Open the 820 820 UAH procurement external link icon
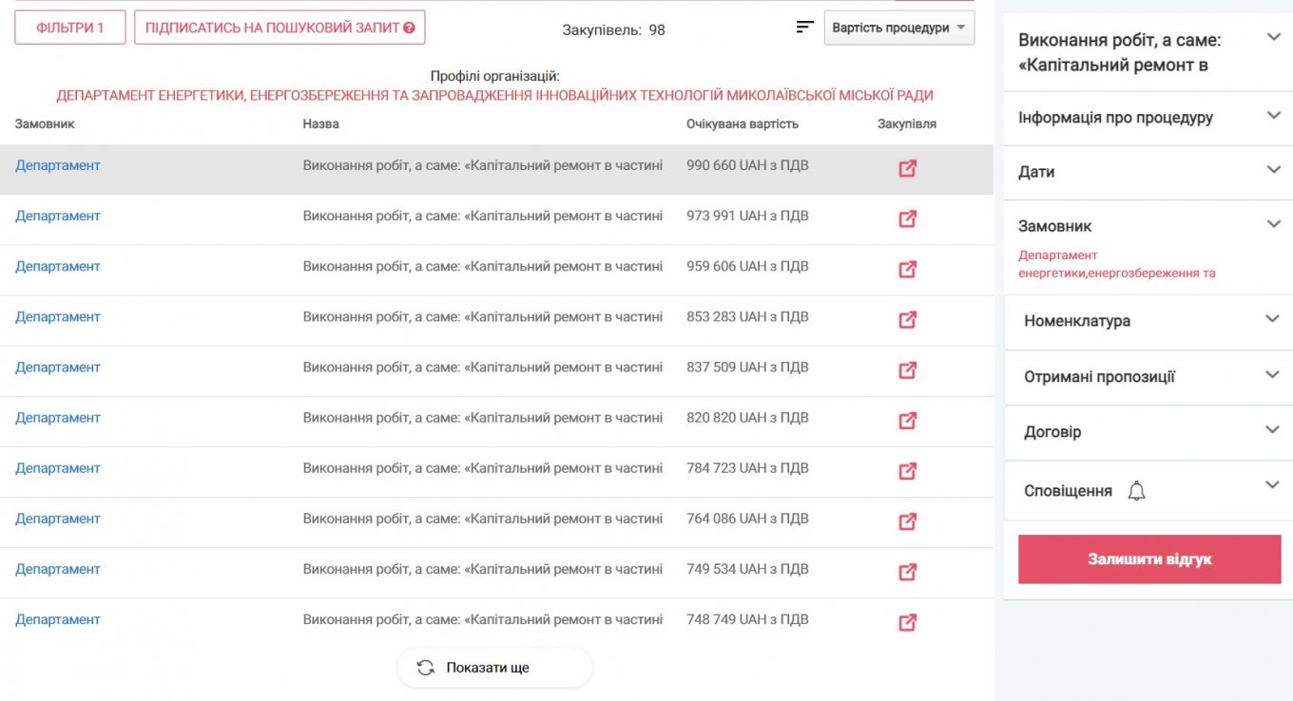This screenshot has width=1293, height=701. tap(907, 420)
